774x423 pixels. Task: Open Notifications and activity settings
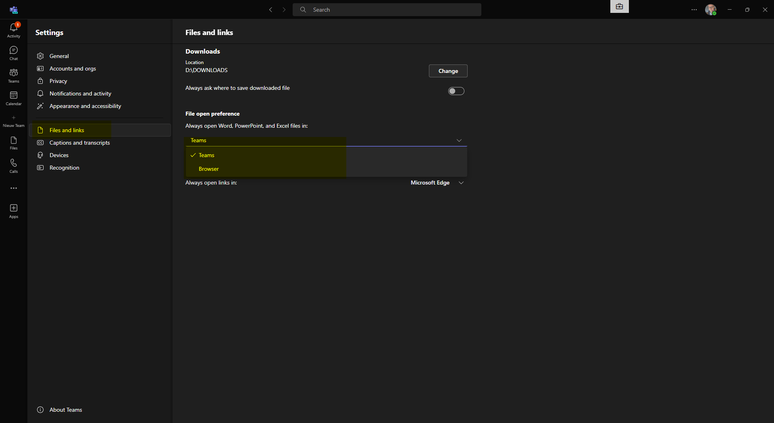[x=80, y=93]
